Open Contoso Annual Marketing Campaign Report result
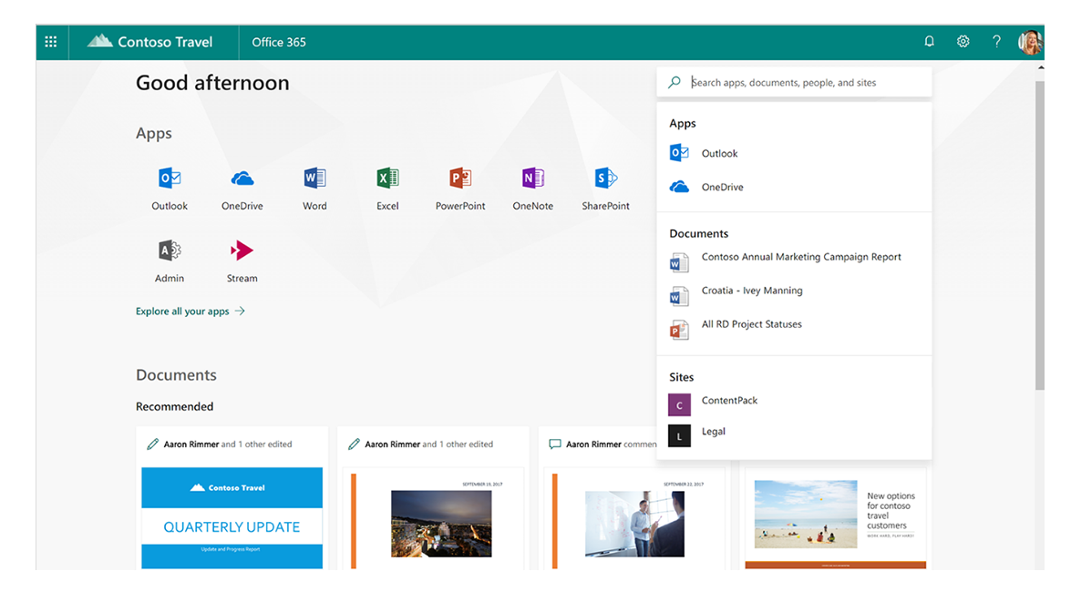The height and width of the screenshot is (592, 1081). tap(801, 257)
